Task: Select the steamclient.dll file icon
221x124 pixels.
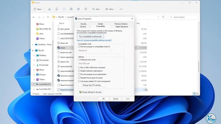Action: (58, 66)
